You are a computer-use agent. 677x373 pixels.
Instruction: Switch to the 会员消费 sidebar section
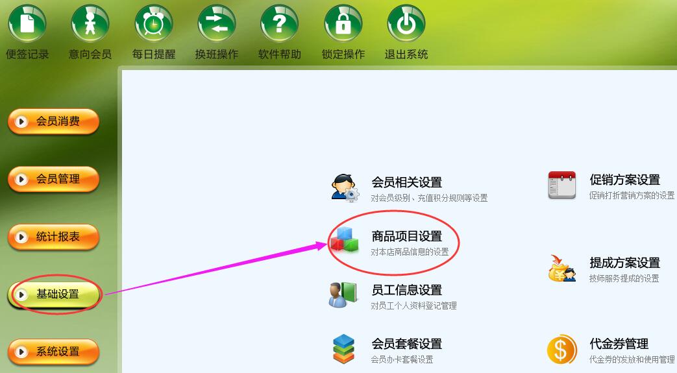tap(53, 121)
